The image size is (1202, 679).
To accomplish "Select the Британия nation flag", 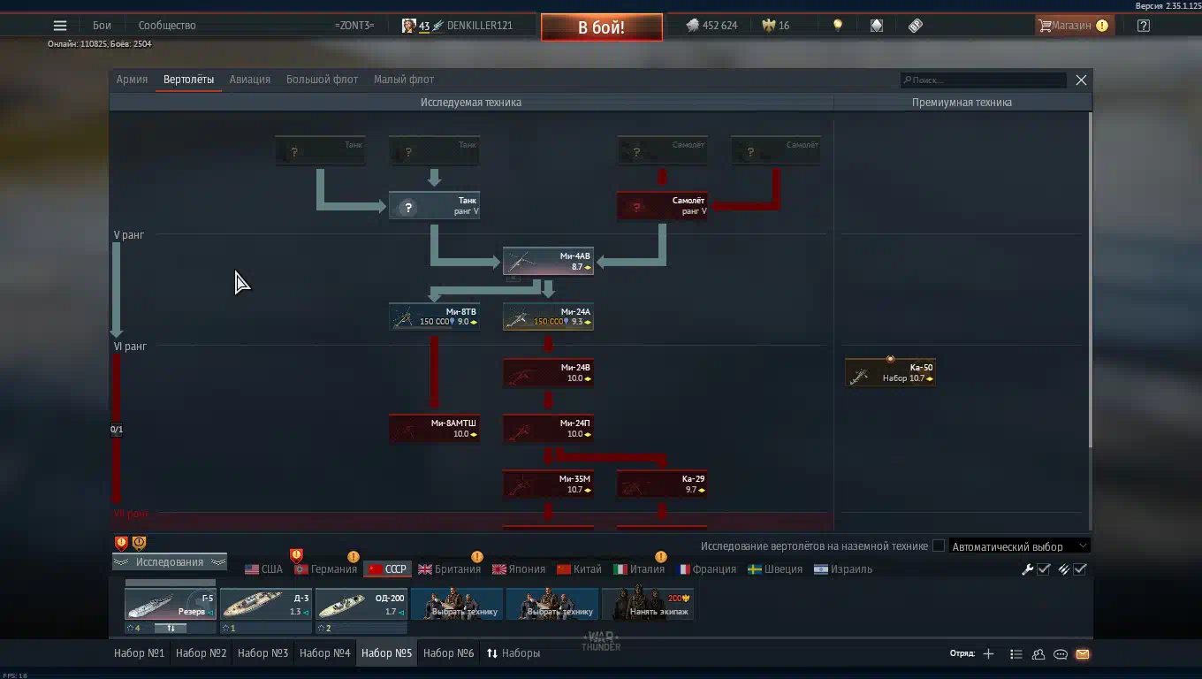I will point(449,569).
